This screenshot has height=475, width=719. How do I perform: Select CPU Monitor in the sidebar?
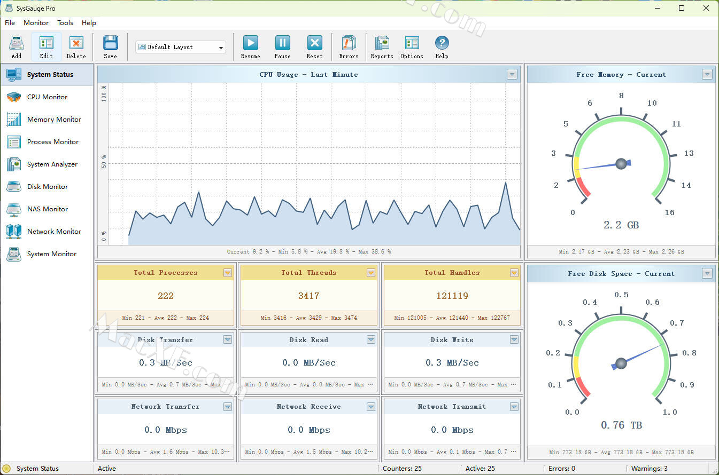(47, 97)
